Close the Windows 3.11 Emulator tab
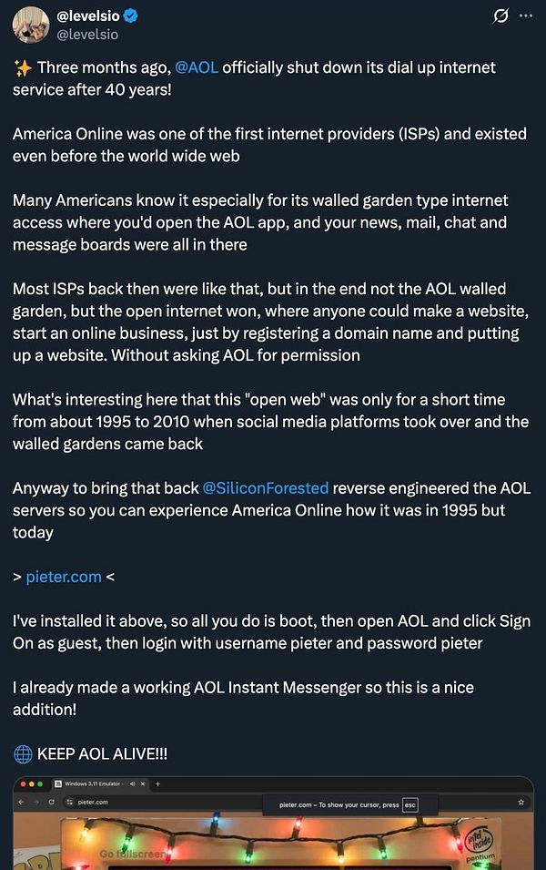Viewport: 546px width, 870px height. pyautogui.click(x=143, y=783)
